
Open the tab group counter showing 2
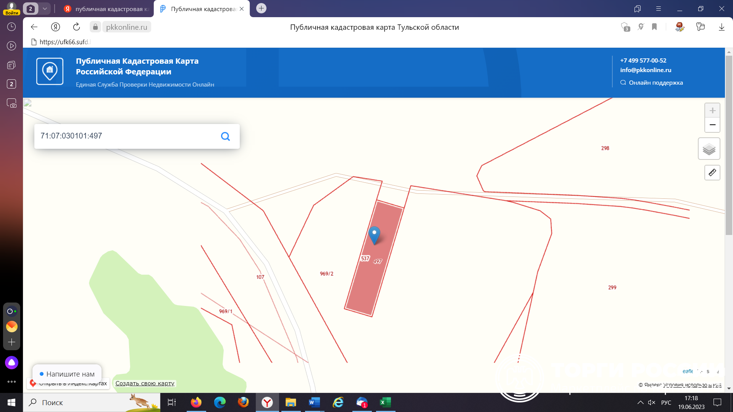pos(31,9)
